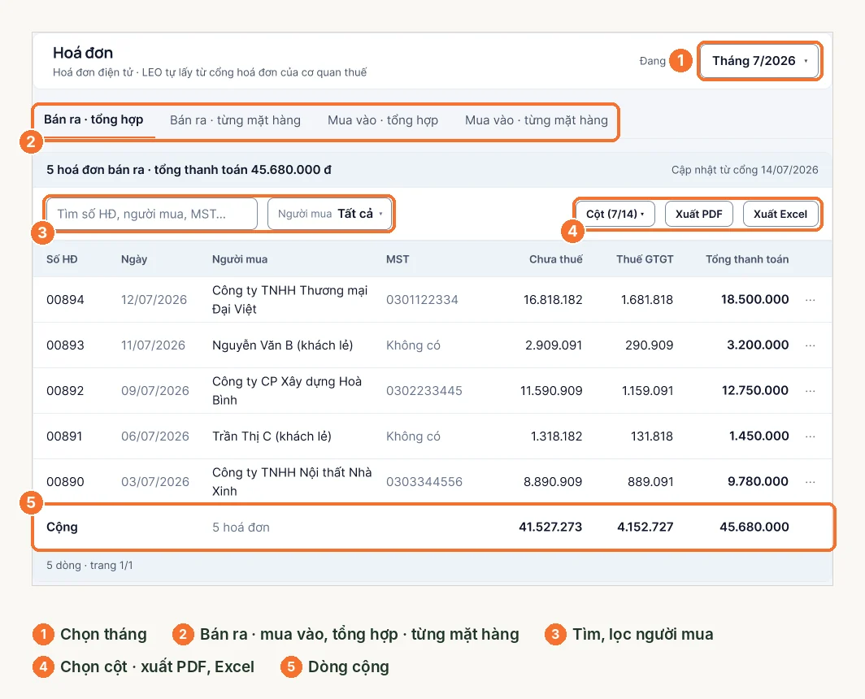Click the sum total 45.680.000 in Cộng row
This screenshot has width=865, height=699.
tap(754, 527)
